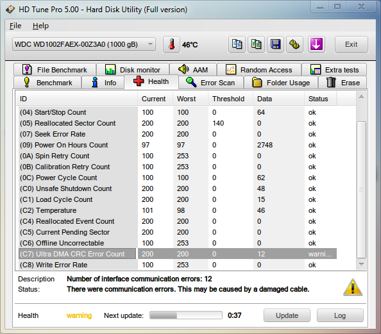This screenshot has width=381, height=334.
Task: Open the drive selection dropdown
Action: point(84,44)
